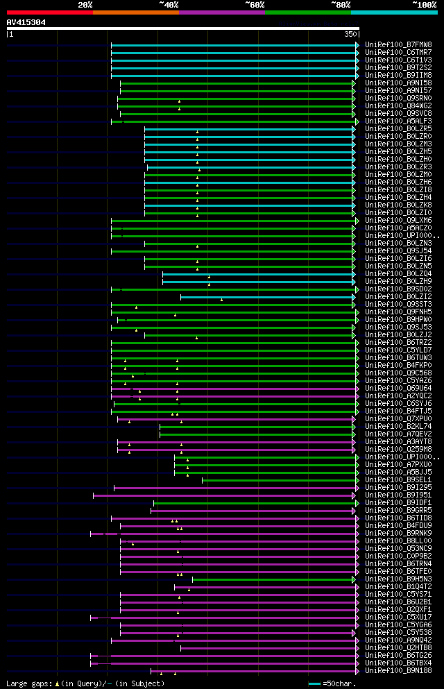Select the label UniRef100_B0LZI2
The height and width of the screenshot is (689, 444).
pos(398,297)
